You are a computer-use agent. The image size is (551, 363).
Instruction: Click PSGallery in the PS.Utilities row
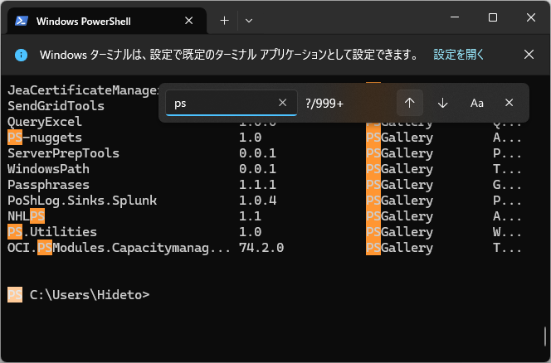[x=399, y=232]
